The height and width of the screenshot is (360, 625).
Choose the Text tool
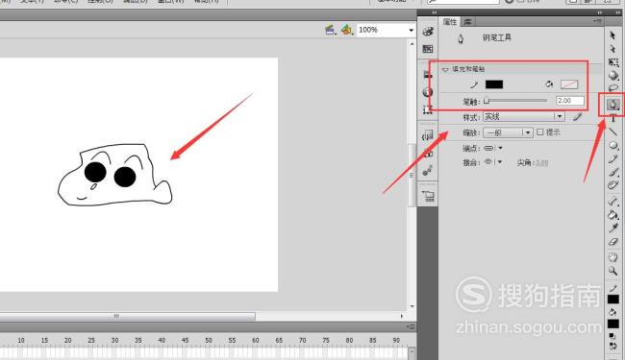coord(613,118)
